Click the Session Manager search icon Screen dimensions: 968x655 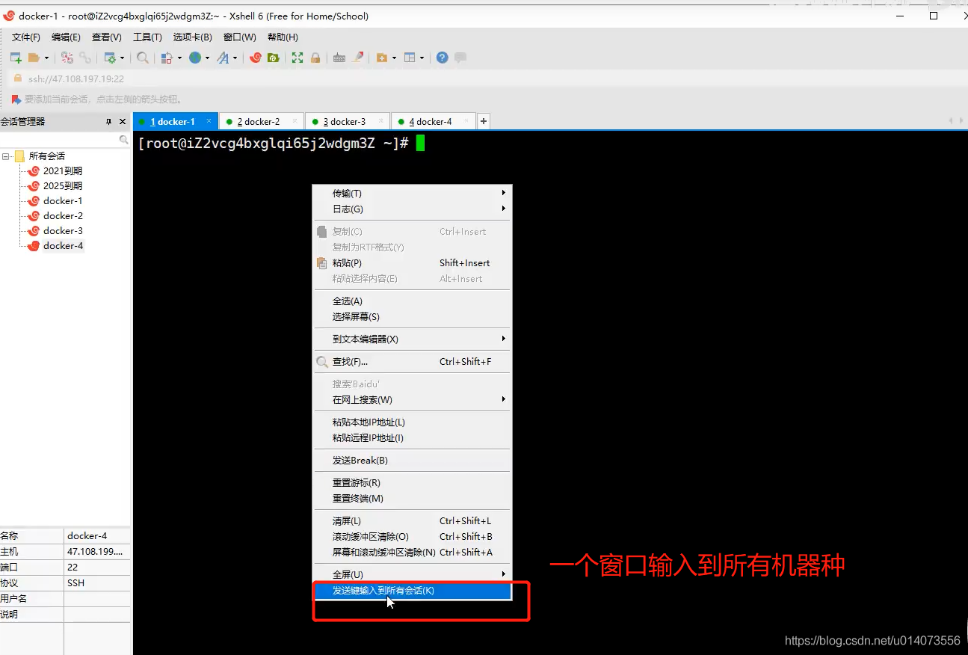point(124,140)
